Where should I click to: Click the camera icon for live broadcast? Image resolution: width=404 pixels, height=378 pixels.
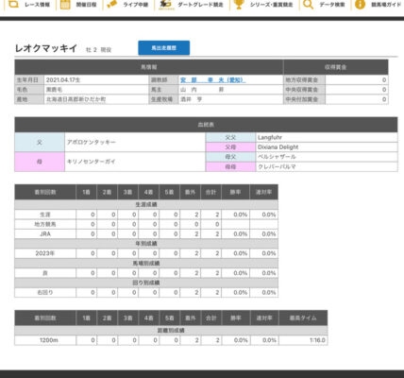(111, 5)
